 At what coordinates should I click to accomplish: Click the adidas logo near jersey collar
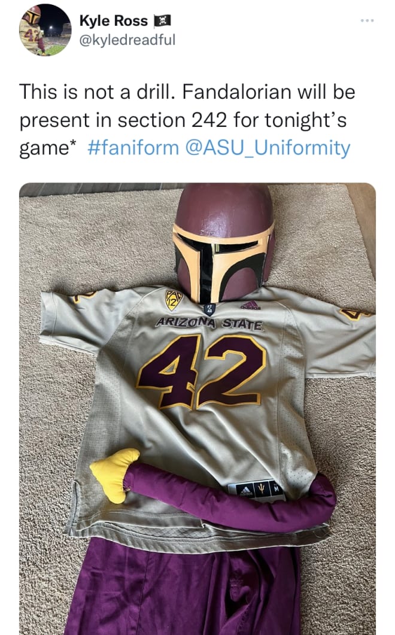coord(250,305)
